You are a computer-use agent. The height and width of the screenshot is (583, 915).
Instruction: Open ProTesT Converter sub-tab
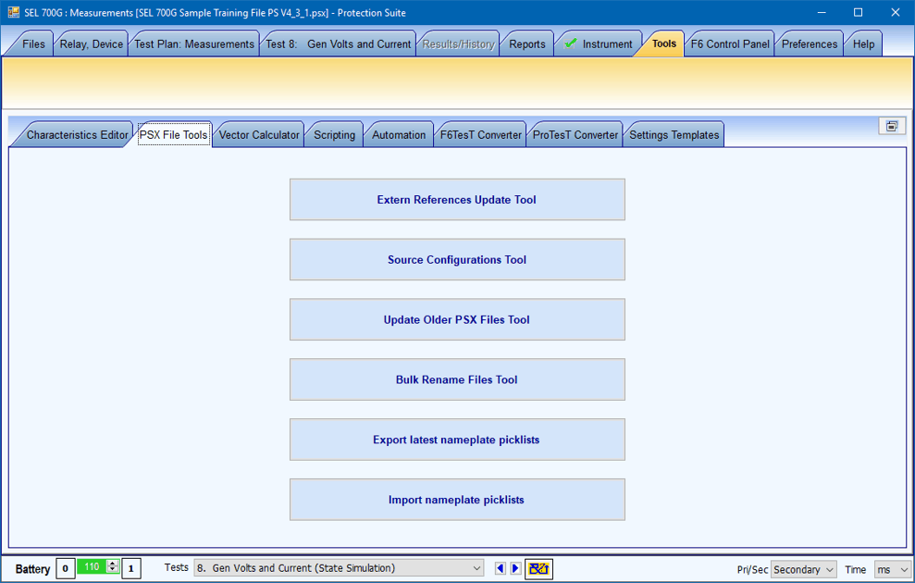pyautogui.click(x=575, y=135)
